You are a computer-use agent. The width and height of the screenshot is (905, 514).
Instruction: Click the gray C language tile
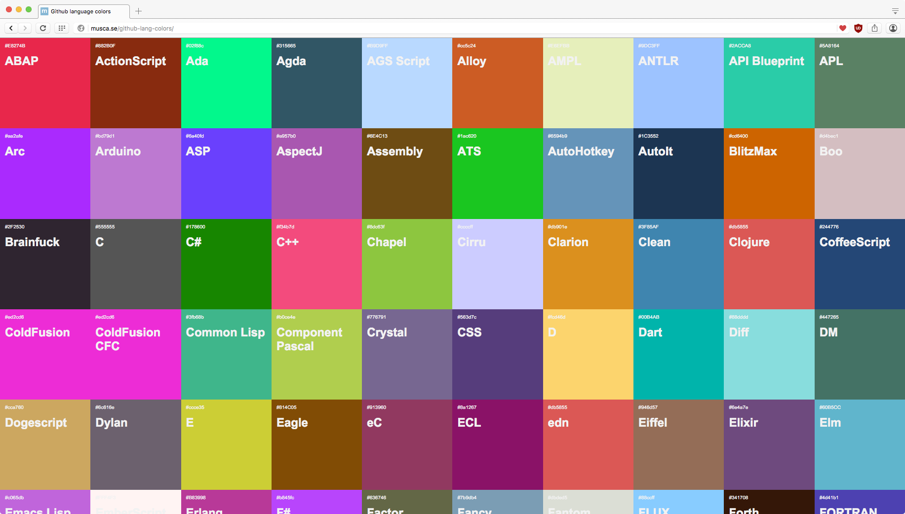click(136, 264)
